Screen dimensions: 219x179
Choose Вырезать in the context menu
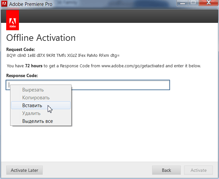[41, 90]
